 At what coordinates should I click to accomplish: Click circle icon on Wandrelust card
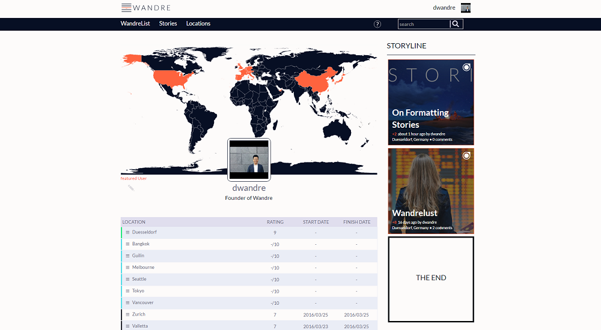click(466, 156)
